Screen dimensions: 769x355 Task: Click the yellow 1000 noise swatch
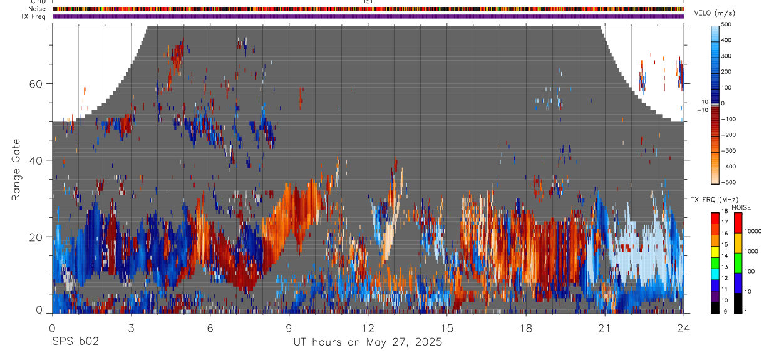pyautogui.click(x=738, y=243)
